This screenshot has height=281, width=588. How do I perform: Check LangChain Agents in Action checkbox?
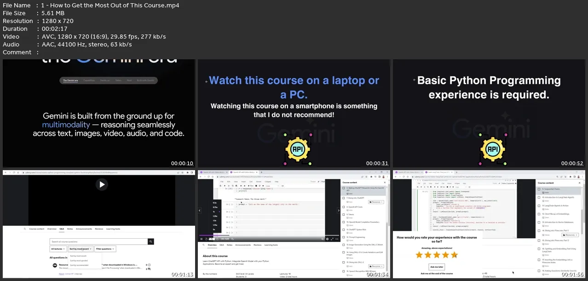tap(539, 206)
